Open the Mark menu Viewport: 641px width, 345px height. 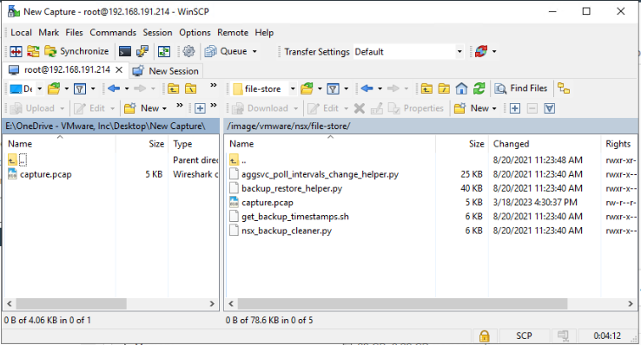click(49, 33)
